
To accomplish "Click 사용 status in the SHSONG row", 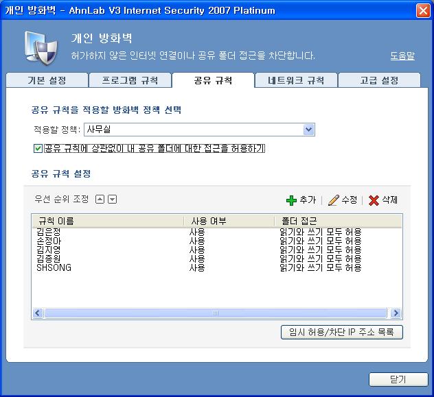I will click(x=197, y=267).
